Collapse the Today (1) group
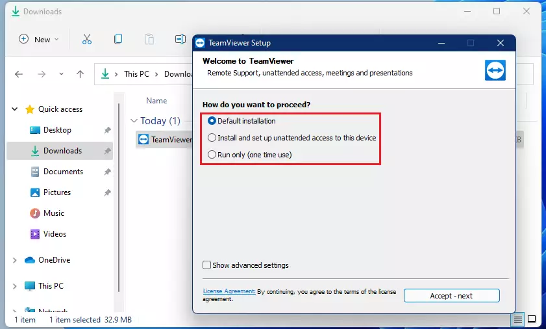This screenshot has height=329, width=546. point(134,121)
